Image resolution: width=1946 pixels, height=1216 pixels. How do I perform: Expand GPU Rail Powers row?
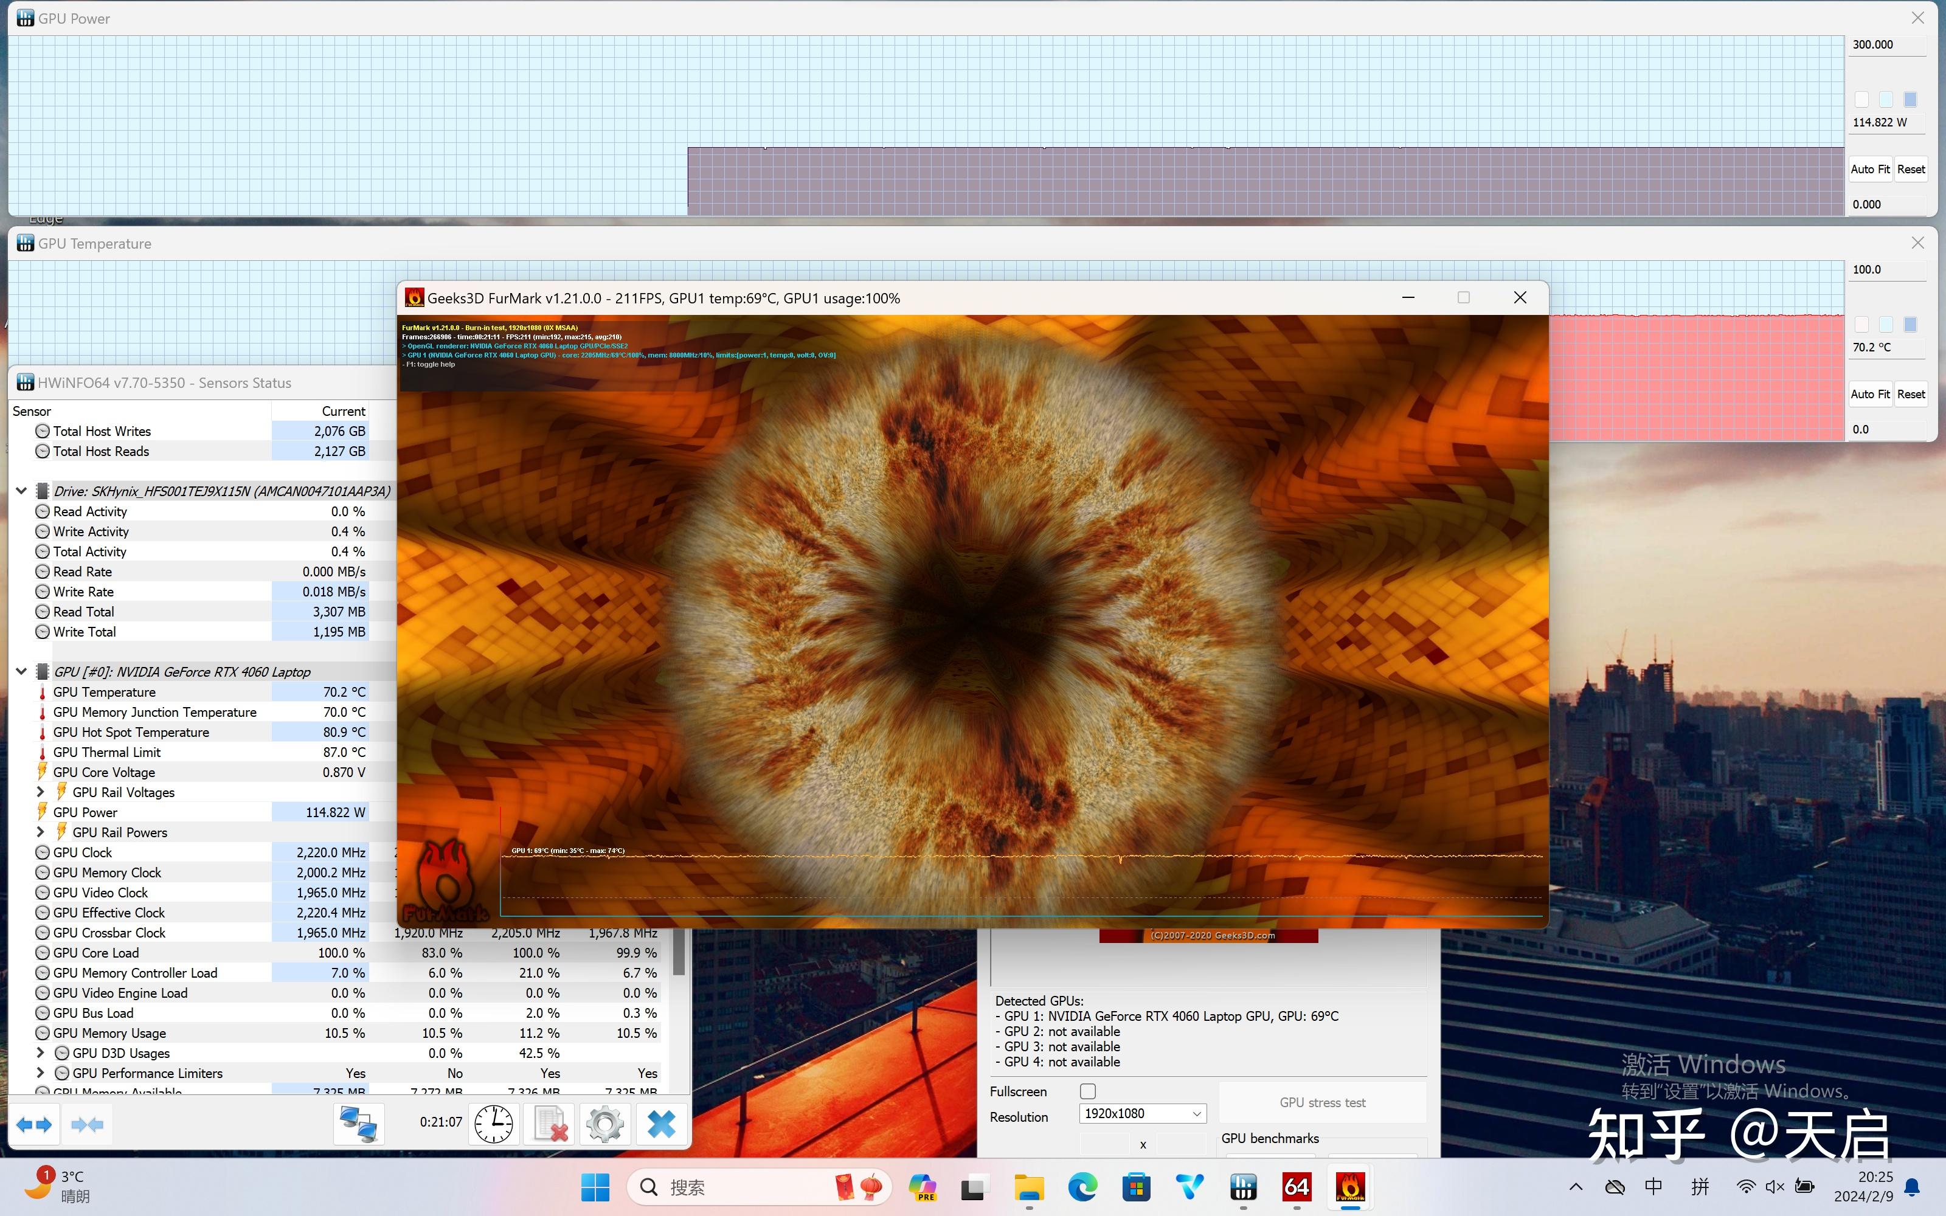[x=40, y=832]
